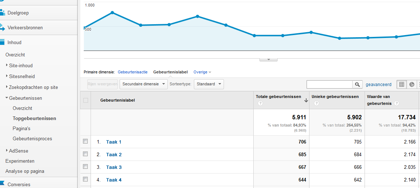Switch to data table grid view

[x=402, y=84]
